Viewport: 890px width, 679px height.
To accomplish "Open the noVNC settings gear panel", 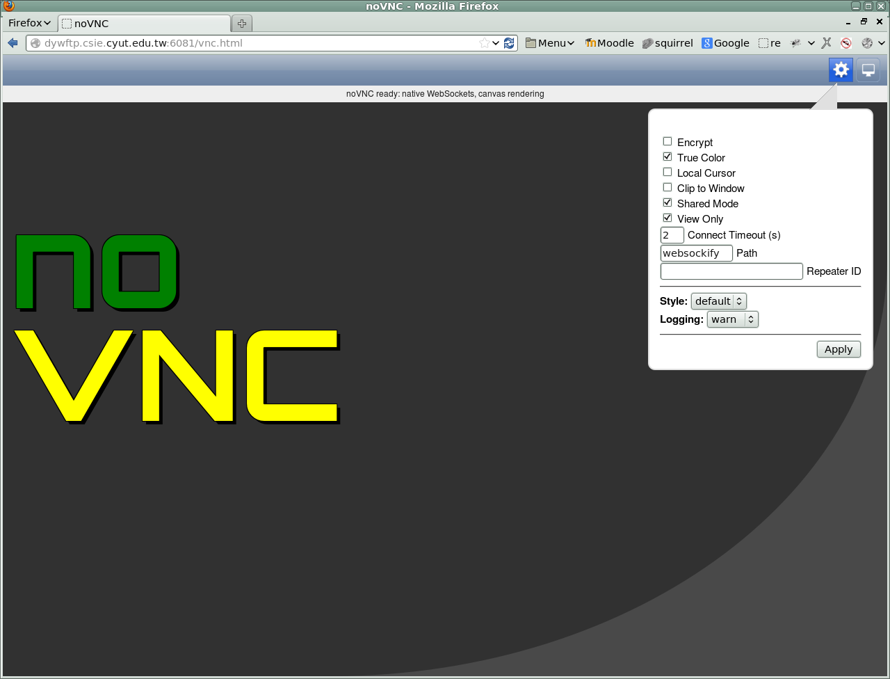I will tap(841, 70).
